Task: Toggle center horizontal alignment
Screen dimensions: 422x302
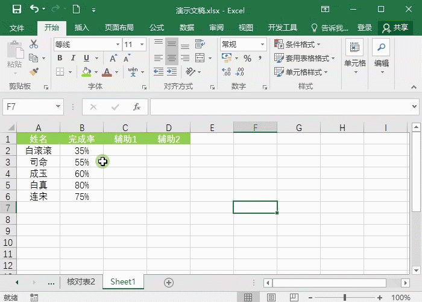Action: tap(172, 58)
